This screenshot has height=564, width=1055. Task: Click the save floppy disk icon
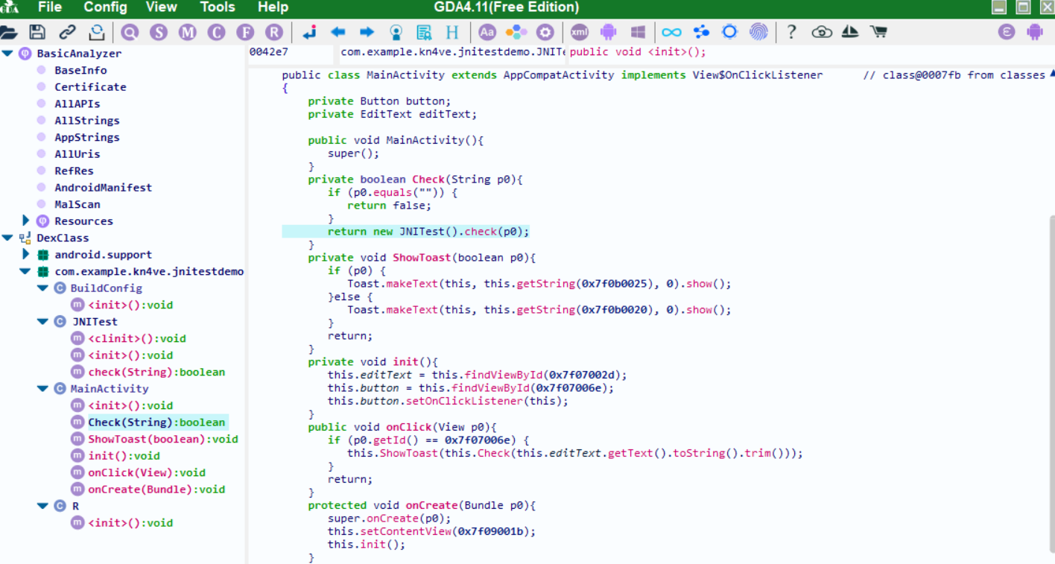point(37,32)
